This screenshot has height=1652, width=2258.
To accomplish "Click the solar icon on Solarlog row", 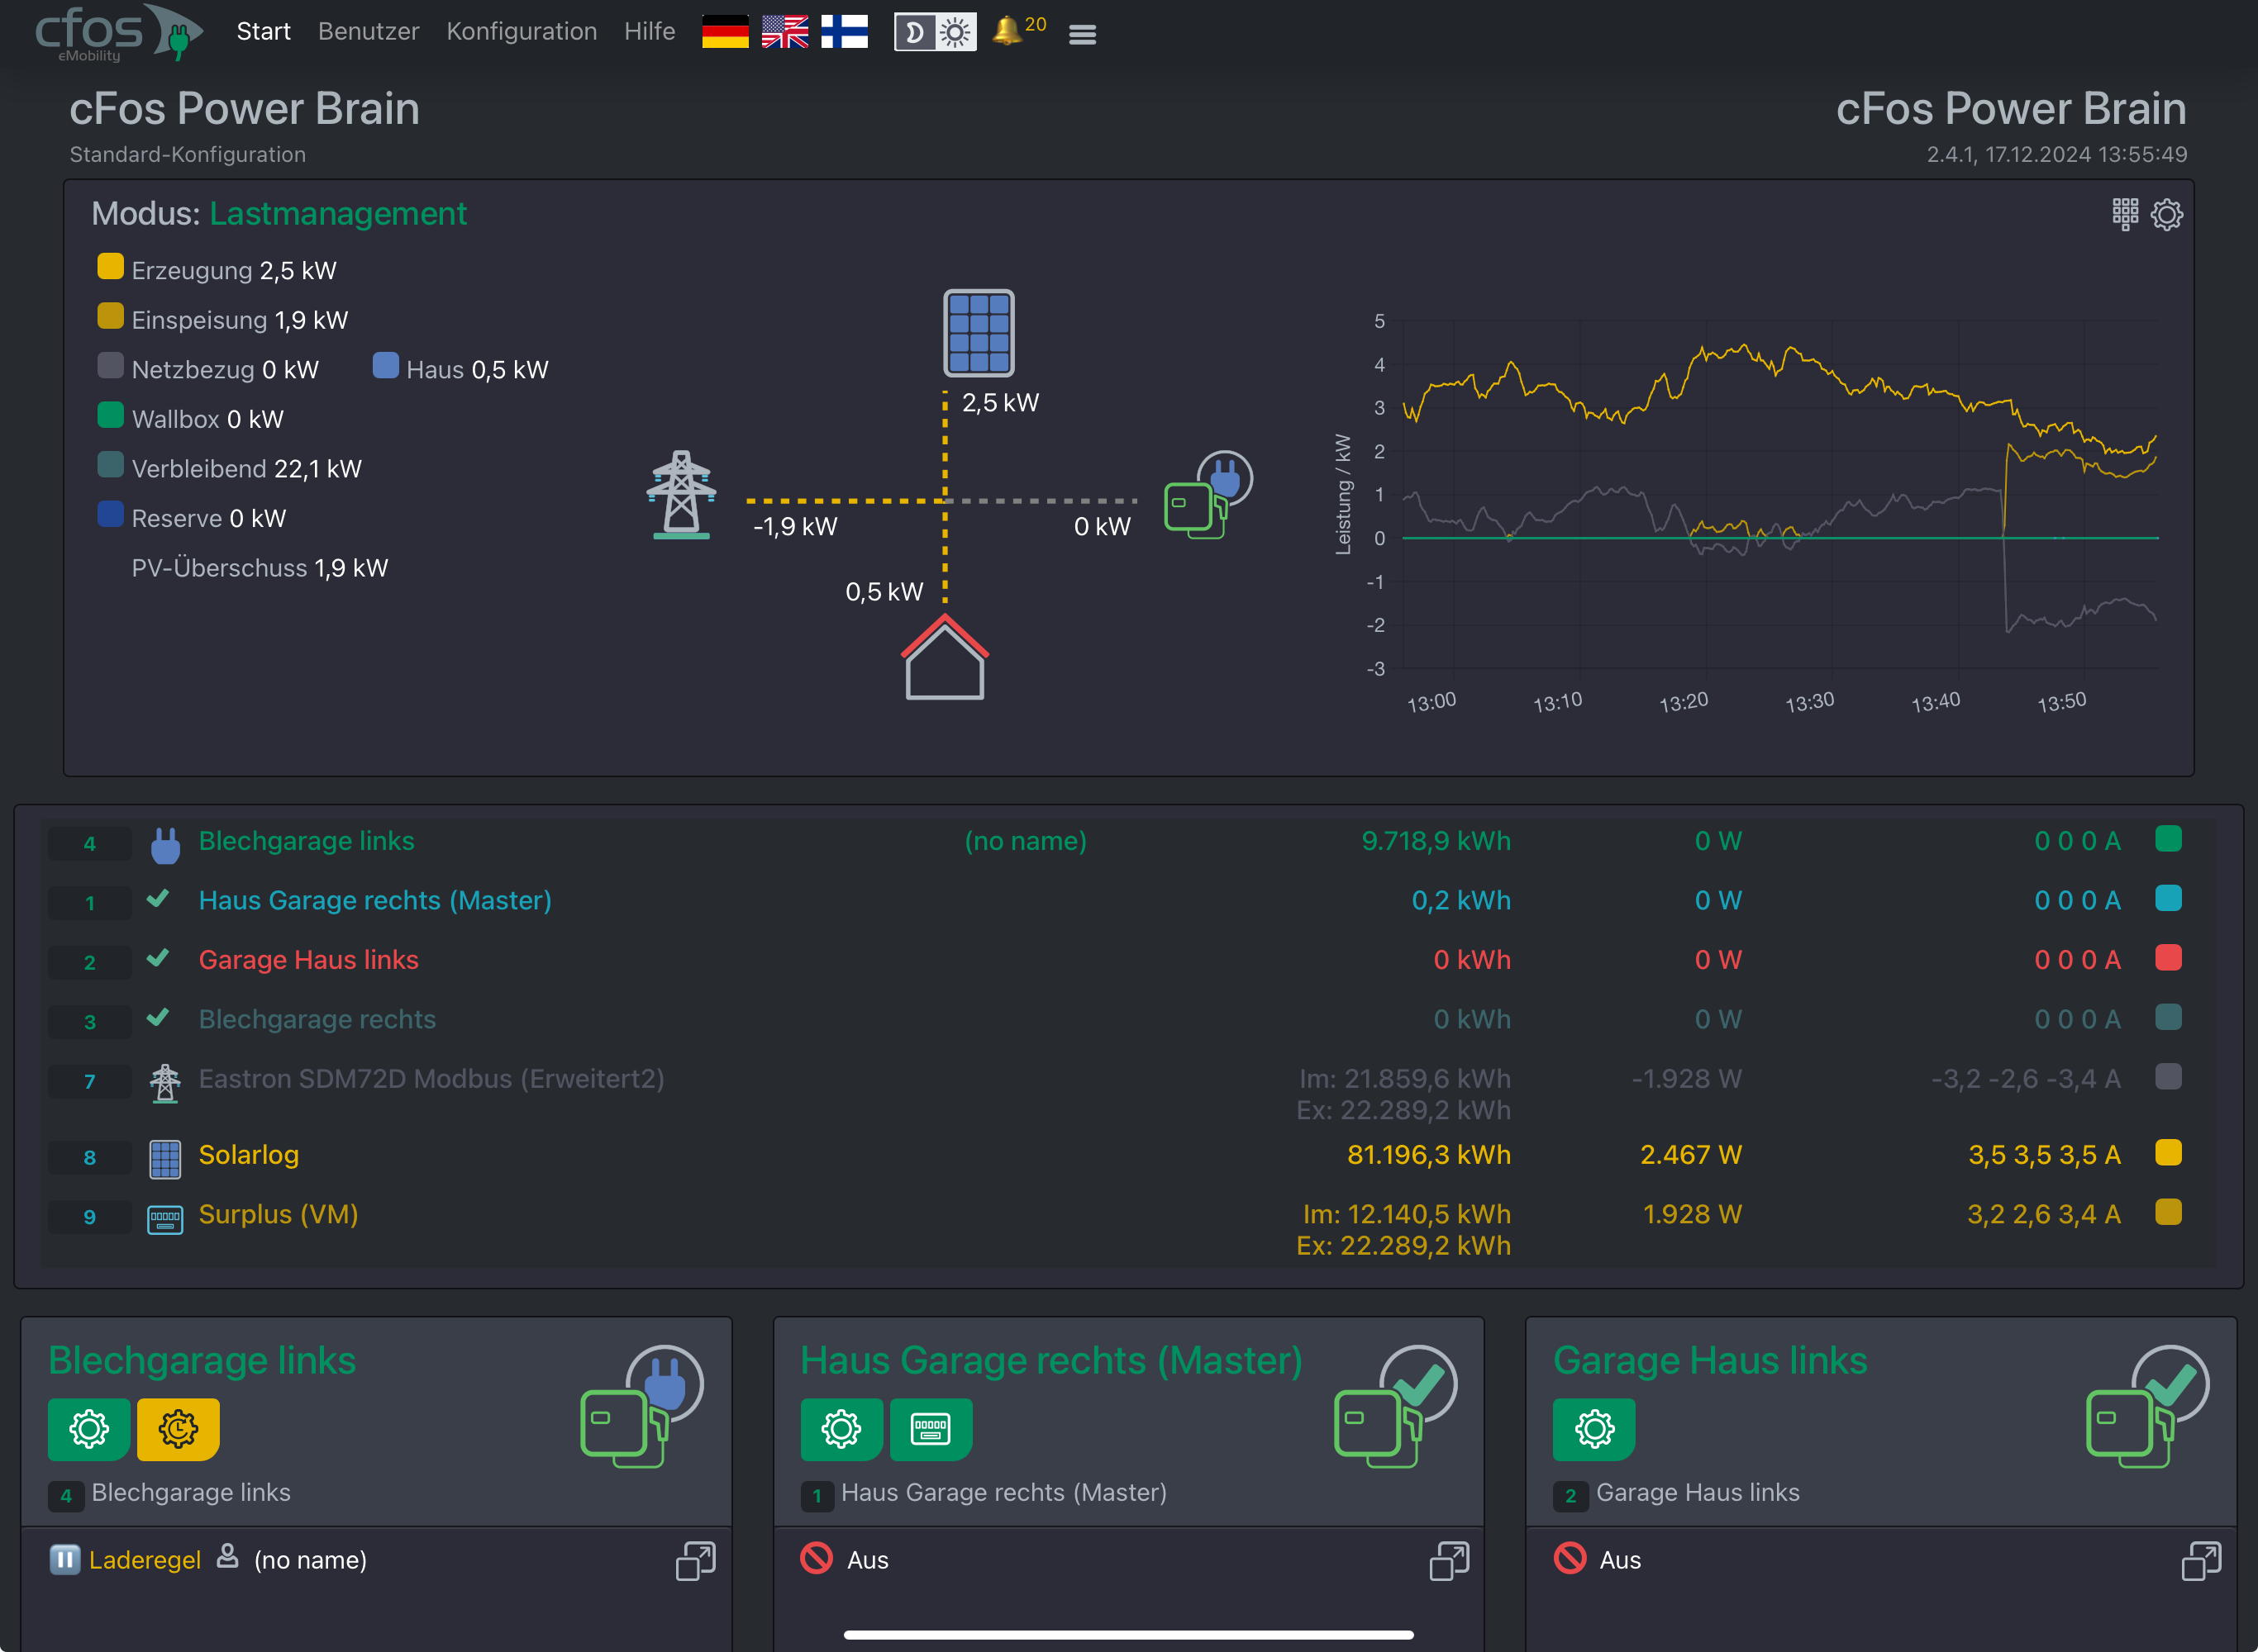I will point(165,1159).
